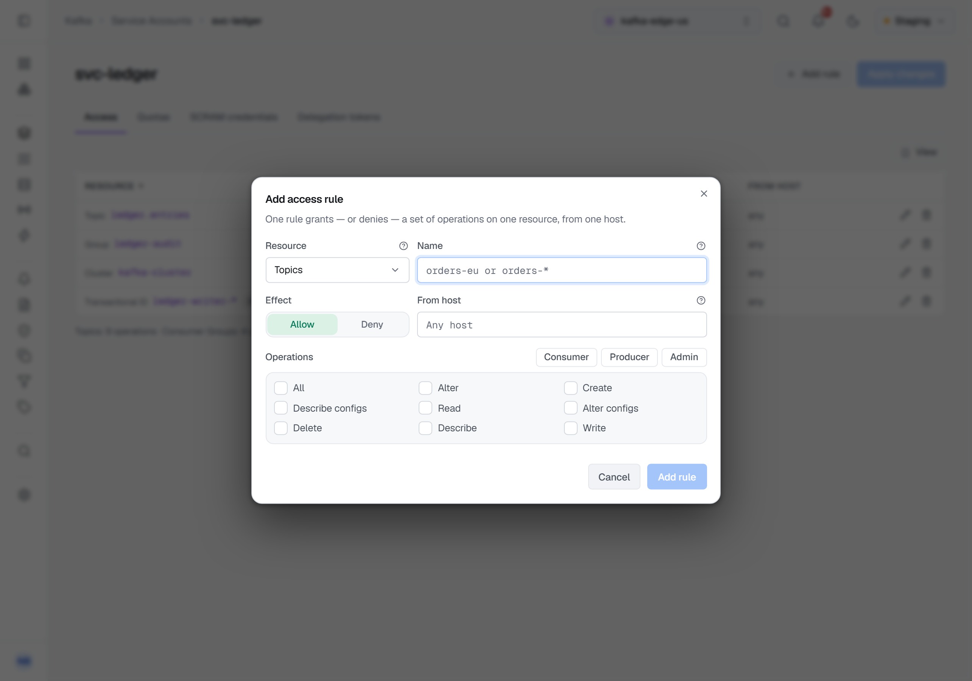Focus the Name input field
This screenshot has width=972, height=681.
(x=562, y=270)
